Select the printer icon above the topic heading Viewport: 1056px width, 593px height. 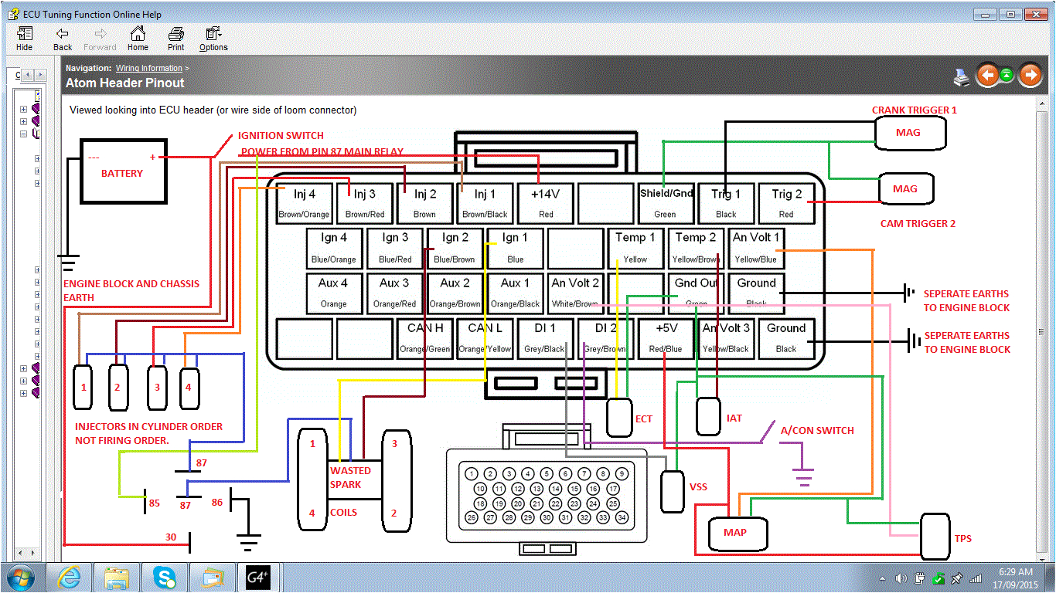(961, 75)
